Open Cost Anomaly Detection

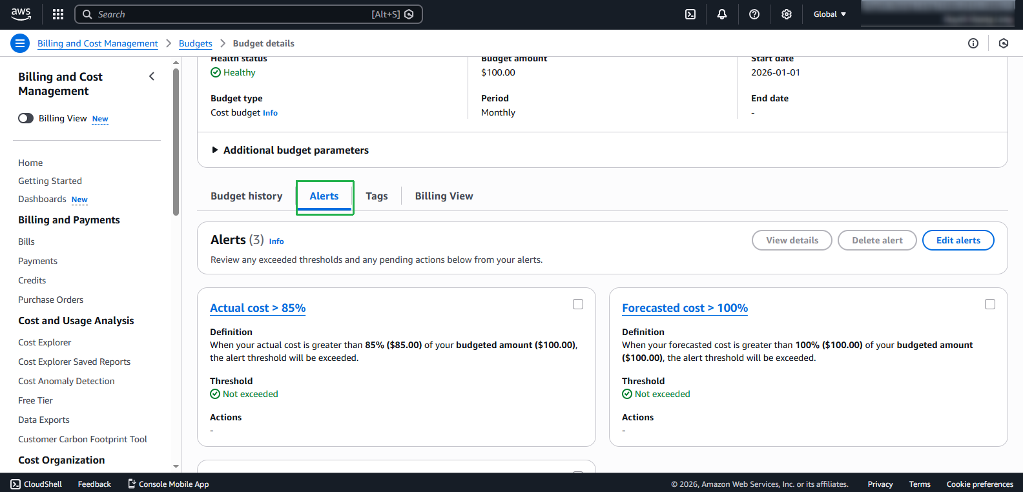click(66, 381)
